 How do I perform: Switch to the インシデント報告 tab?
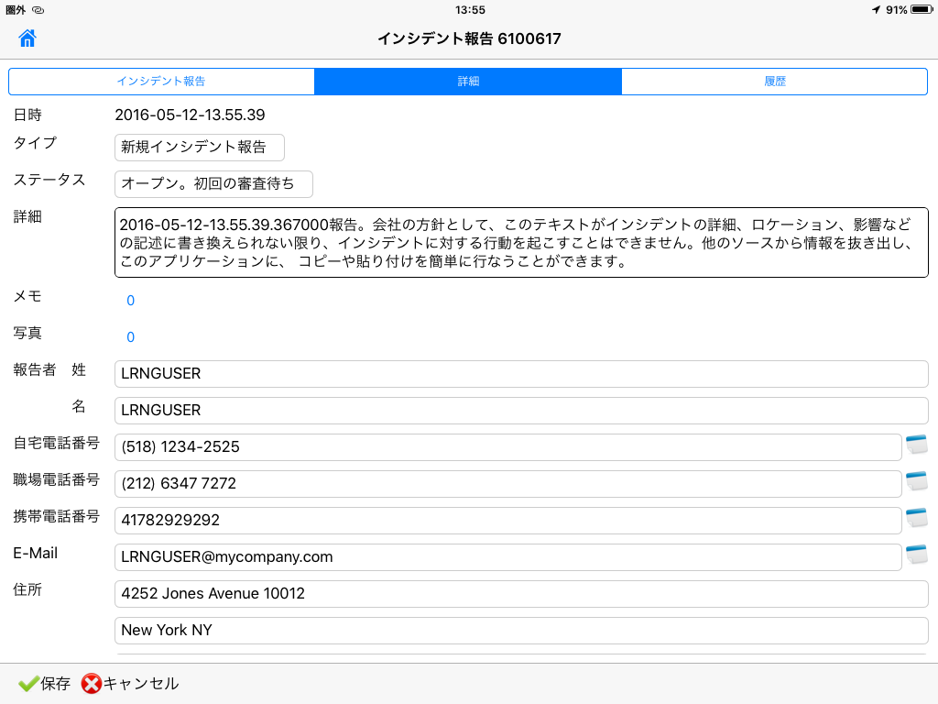point(161,82)
